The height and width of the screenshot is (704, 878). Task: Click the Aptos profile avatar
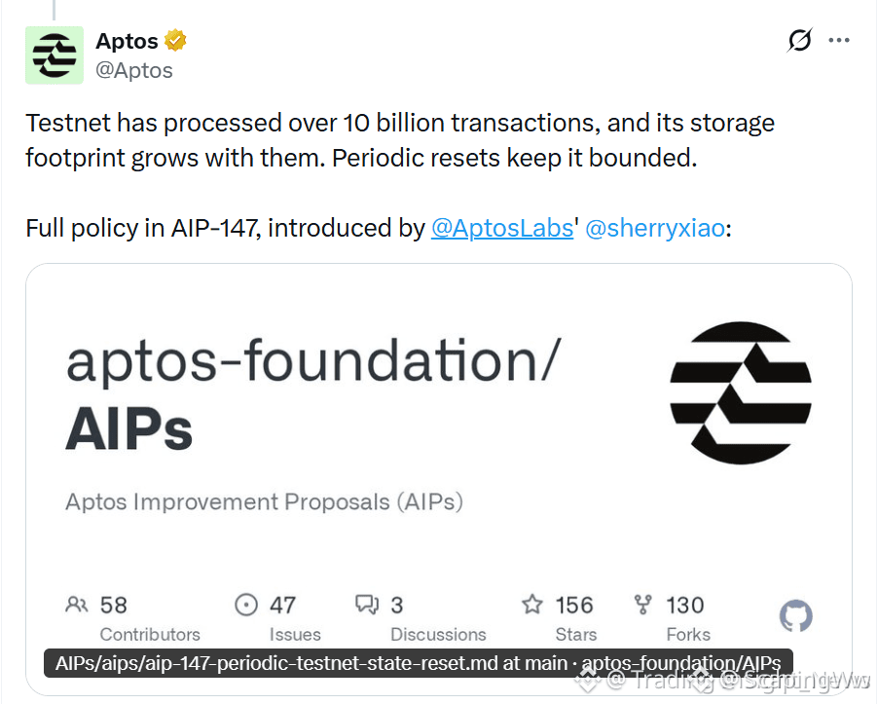tap(55, 55)
